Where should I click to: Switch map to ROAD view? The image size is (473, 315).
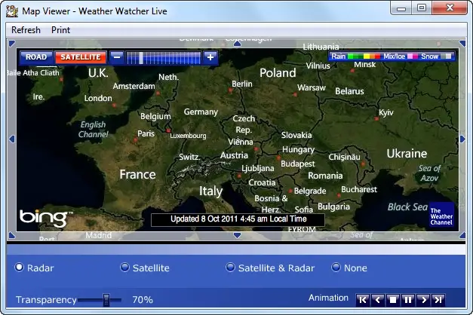(x=36, y=57)
